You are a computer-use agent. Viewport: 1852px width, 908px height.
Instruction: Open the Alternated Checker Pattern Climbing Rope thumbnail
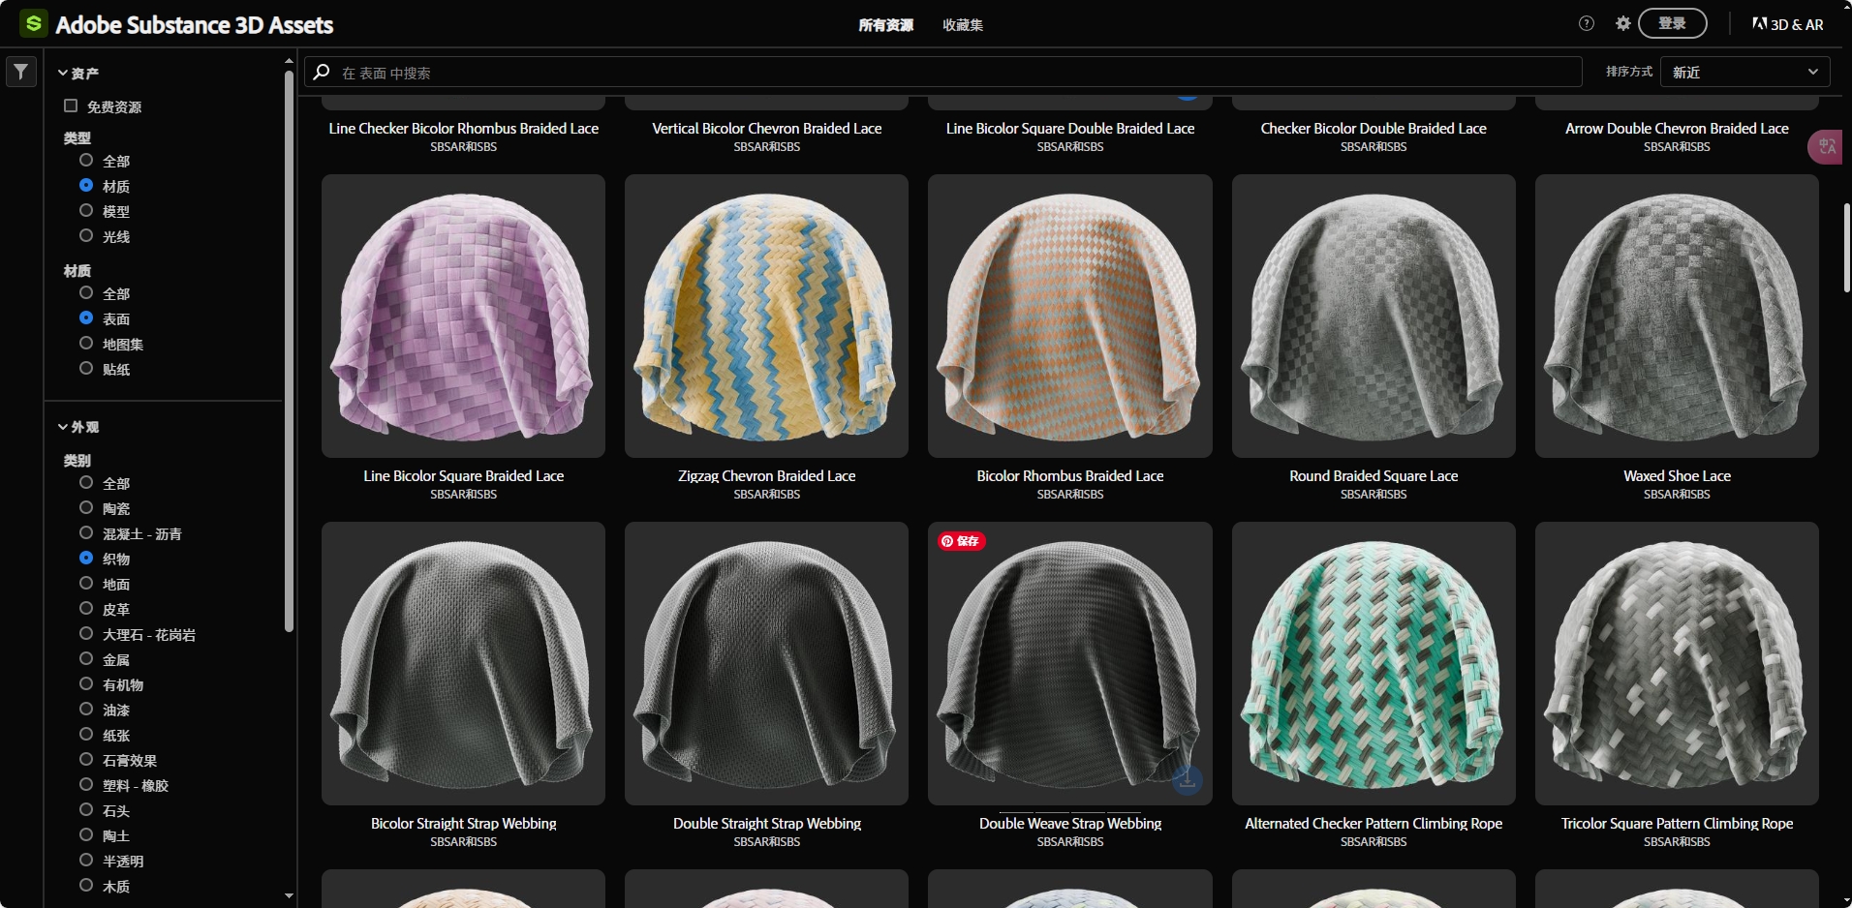(x=1374, y=663)
